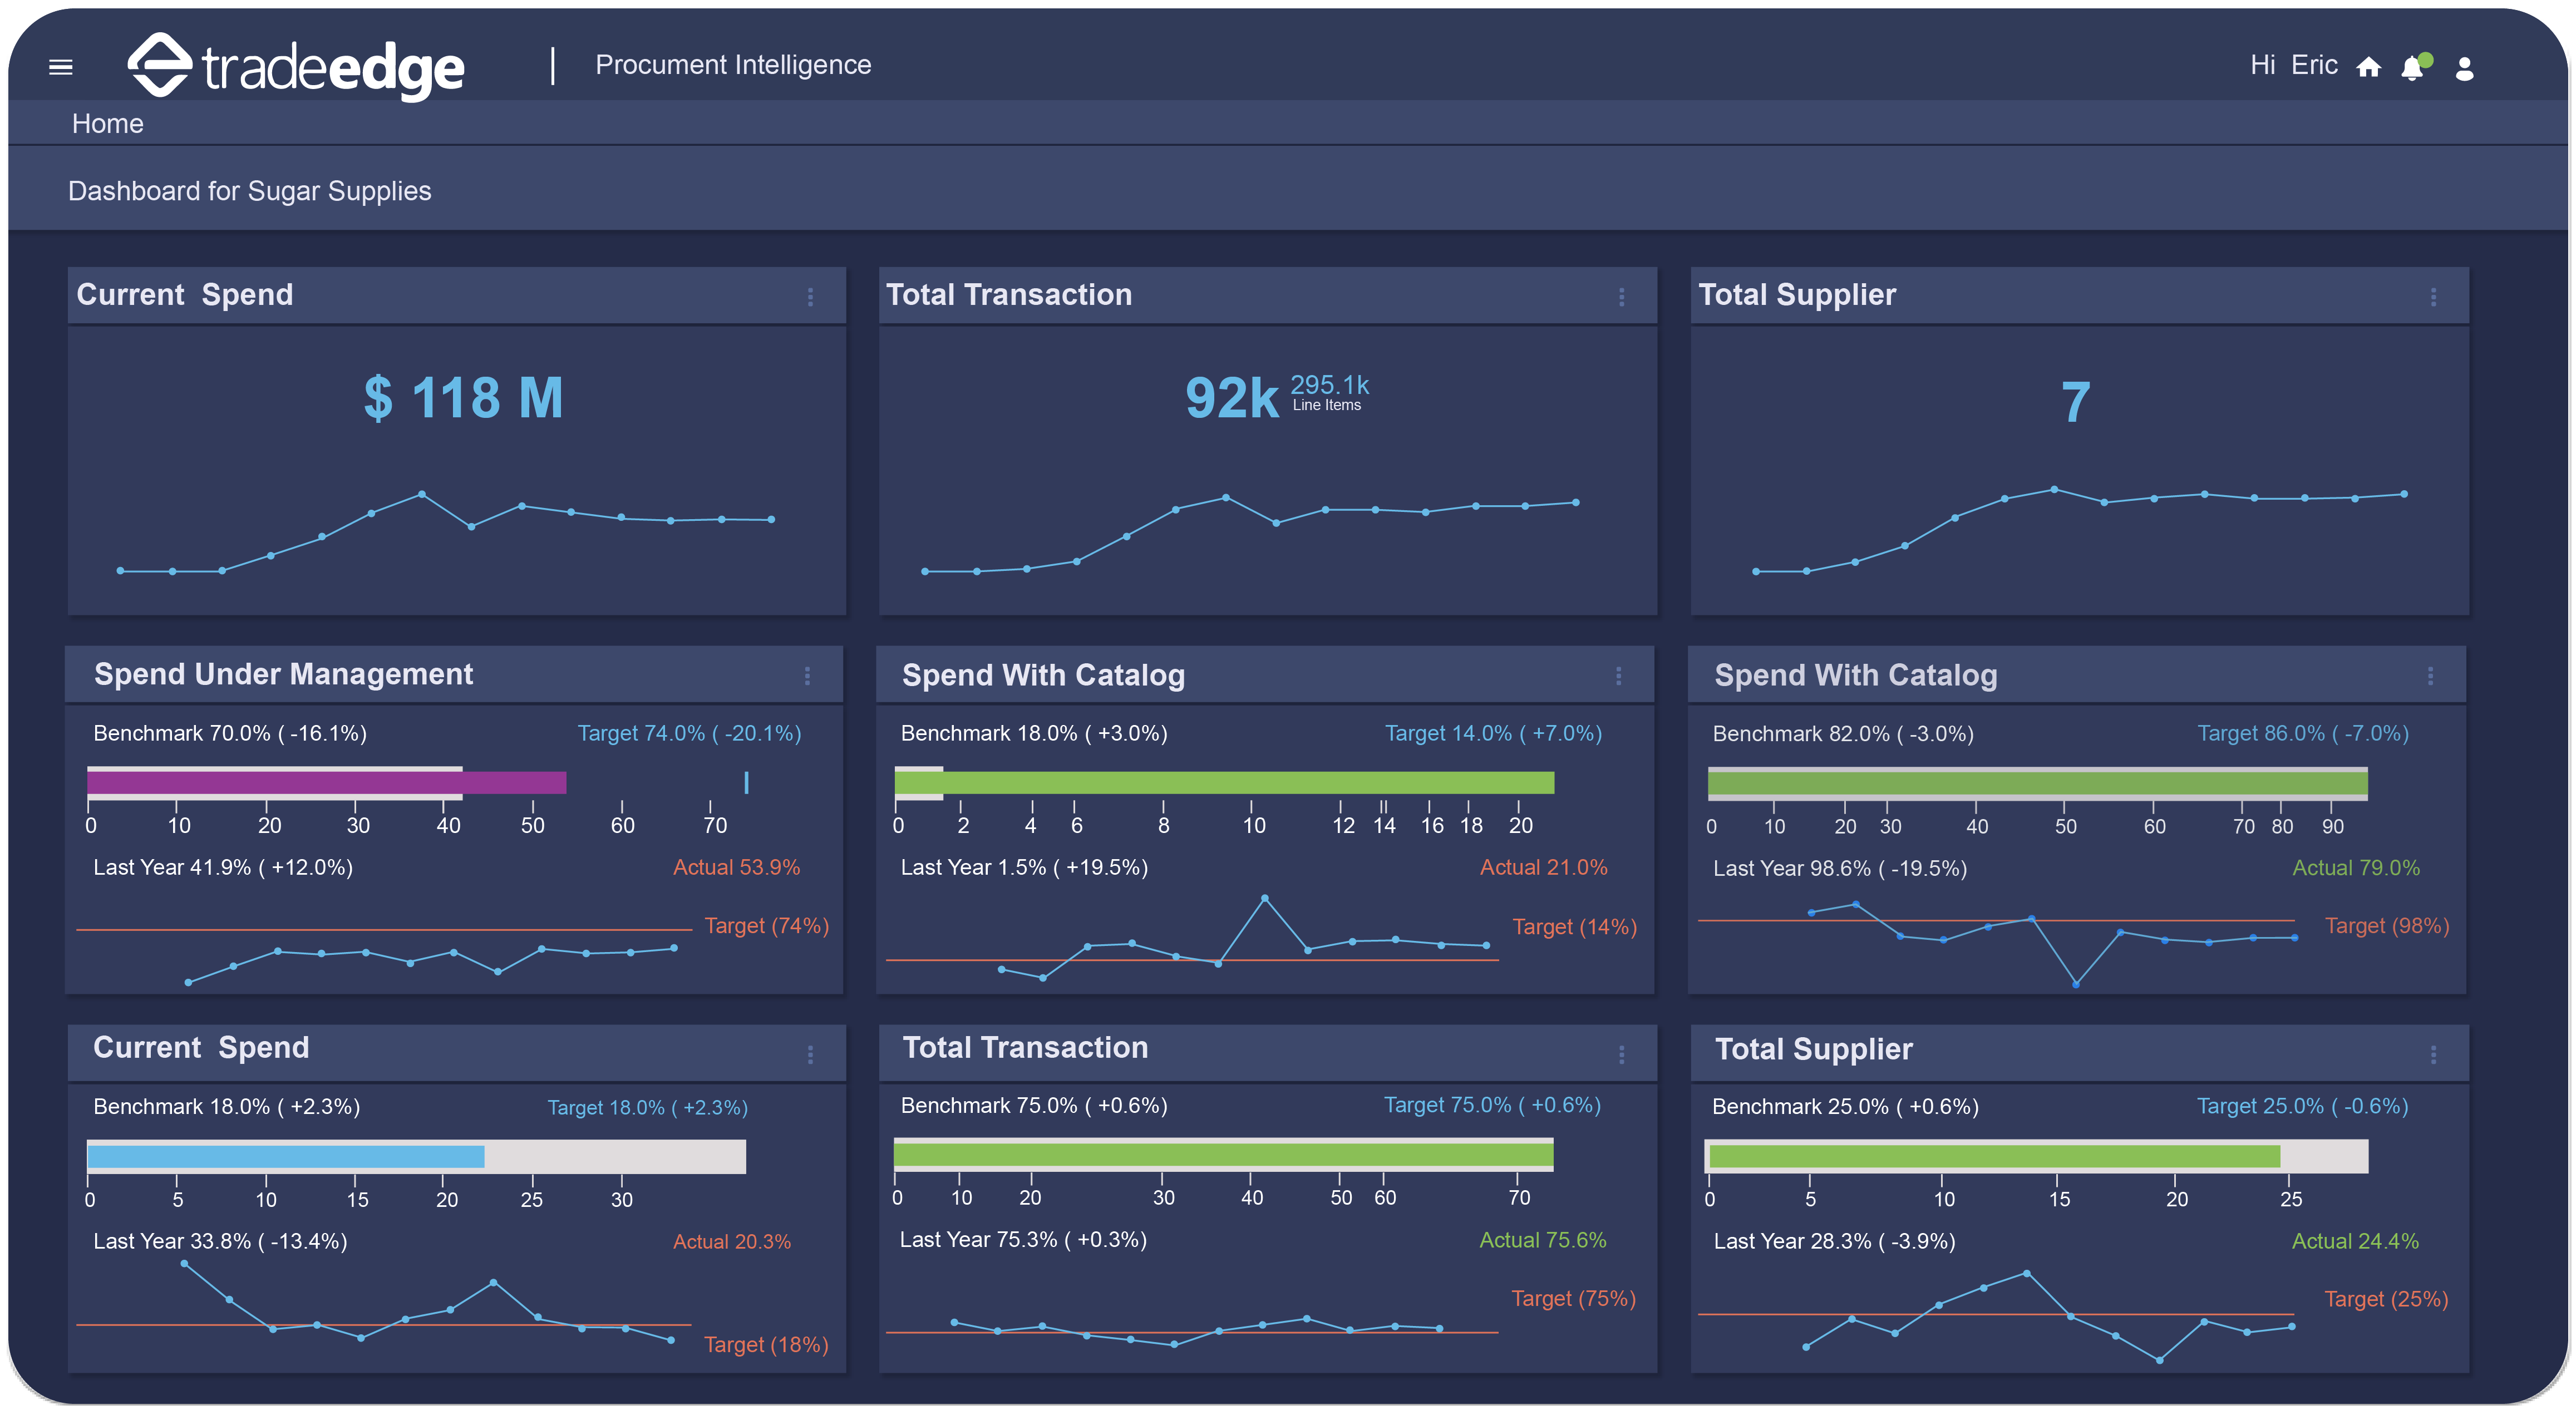Image resolution: width=2576 pixels, height=1410 pixels.
Task: Open the hamburger menu
Action: (x=60, y=67)
